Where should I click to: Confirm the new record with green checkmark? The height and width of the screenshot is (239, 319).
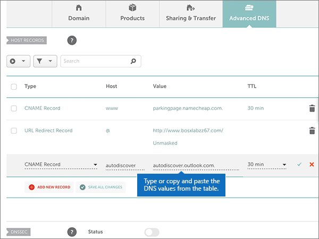click(299, 165)
